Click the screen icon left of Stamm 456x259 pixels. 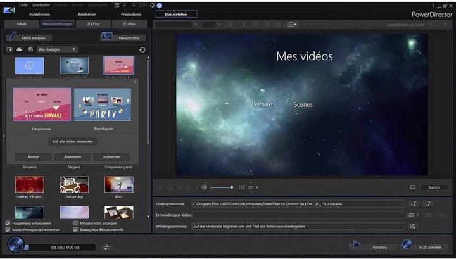point(413,187)
